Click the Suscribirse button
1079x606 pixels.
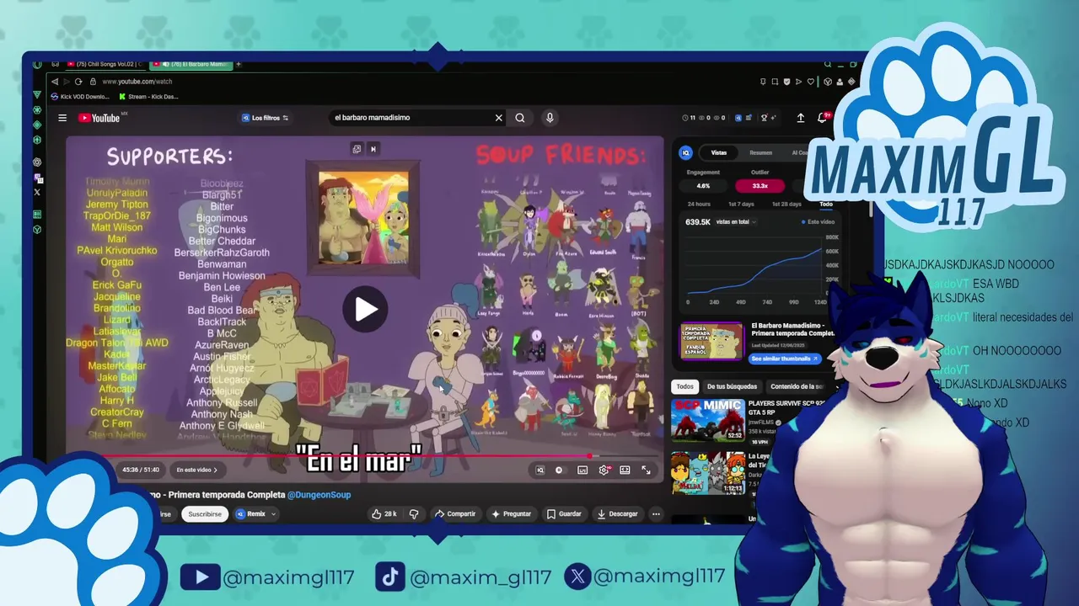tap(205, 513)
